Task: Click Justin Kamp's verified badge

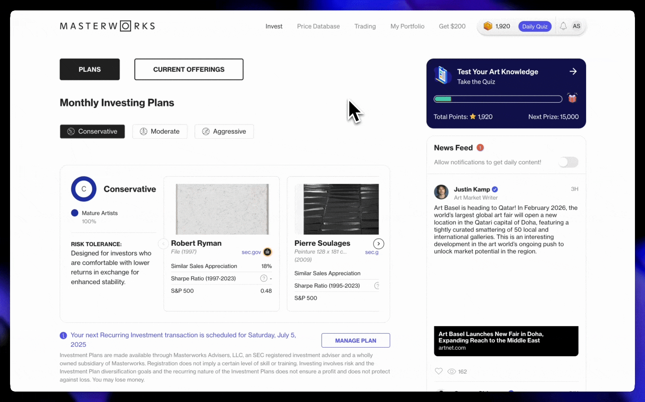Action: (495, 189)
